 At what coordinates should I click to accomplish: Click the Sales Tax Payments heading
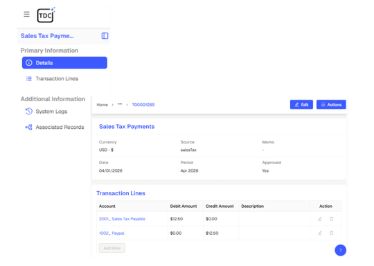coord(127,127)
